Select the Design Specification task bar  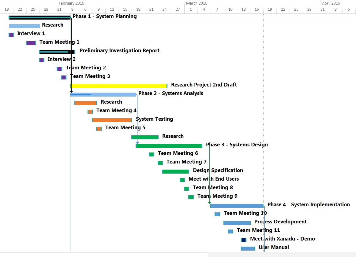[175, 171]
